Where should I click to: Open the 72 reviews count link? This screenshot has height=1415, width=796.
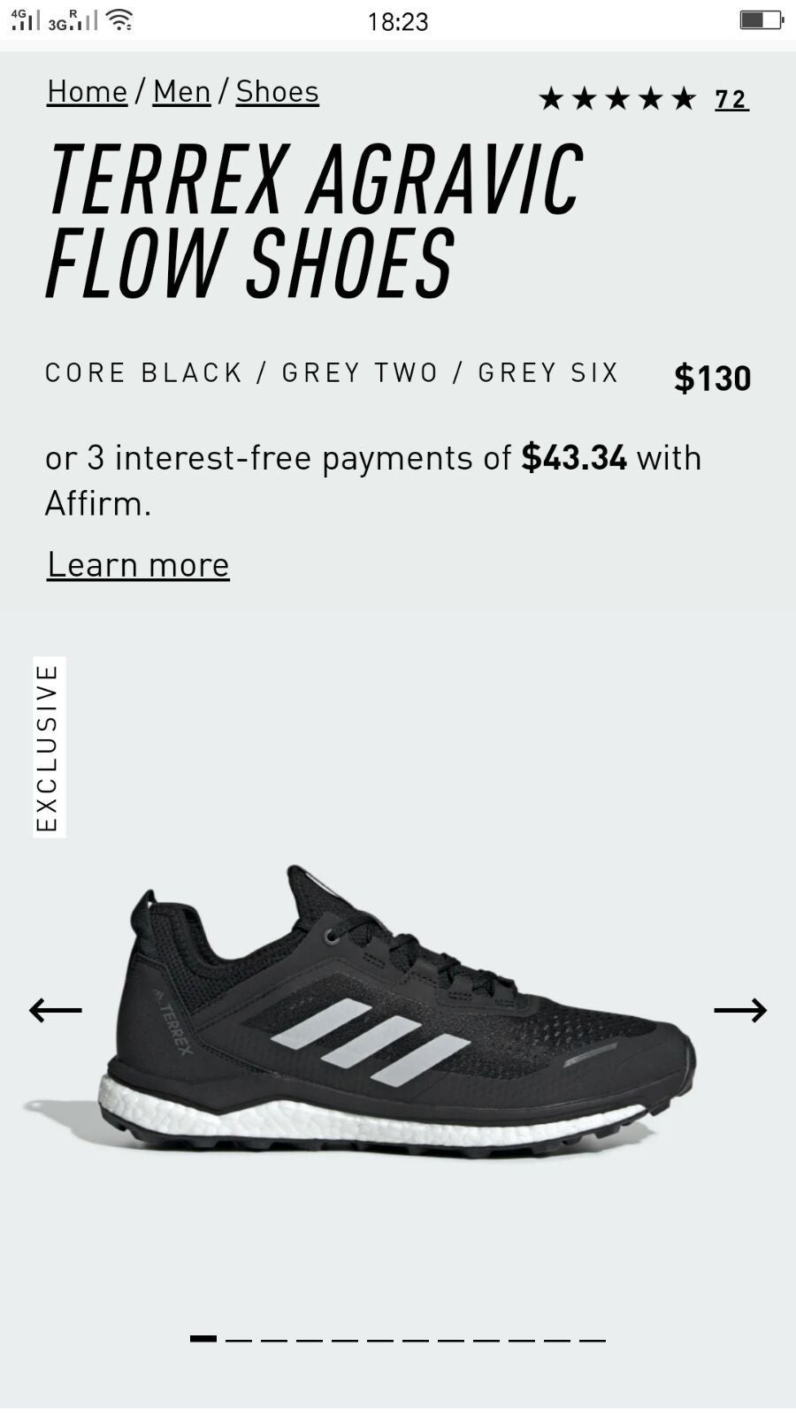click(x=731, y=99)
